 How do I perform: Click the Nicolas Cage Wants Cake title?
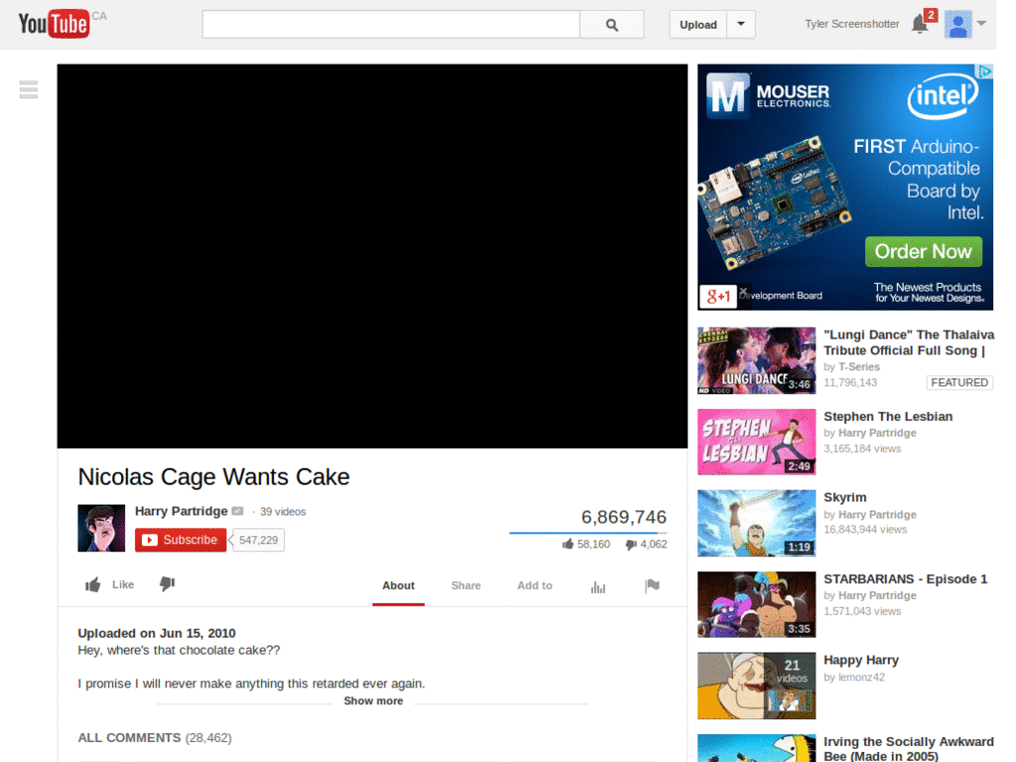[214, 477]
